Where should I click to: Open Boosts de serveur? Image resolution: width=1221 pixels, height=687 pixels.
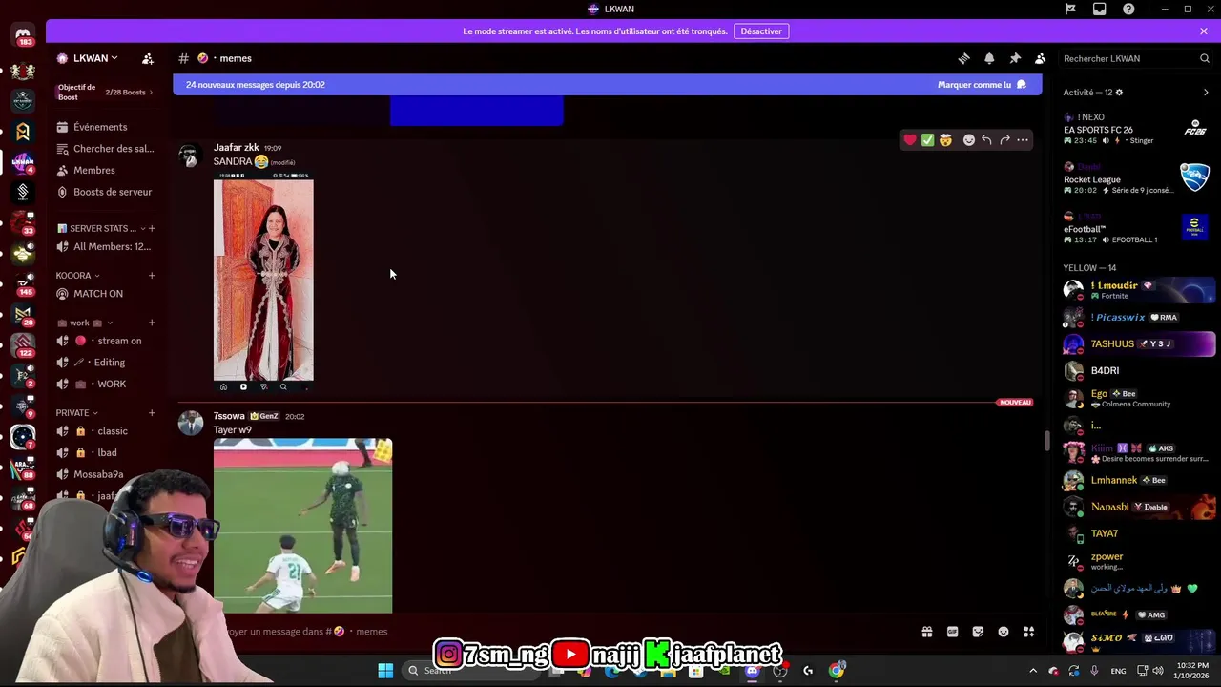pyautogui.click(x=105, y=192)
